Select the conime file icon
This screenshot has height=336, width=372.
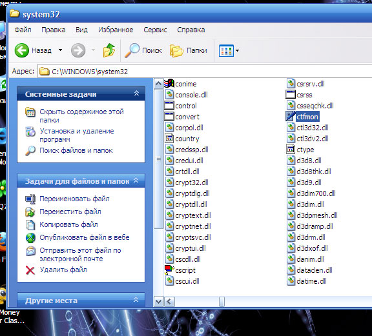(x=169, y=84)
